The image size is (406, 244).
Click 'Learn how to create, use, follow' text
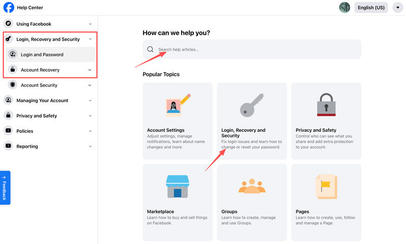pyautogui.click(x=325, y=220)
